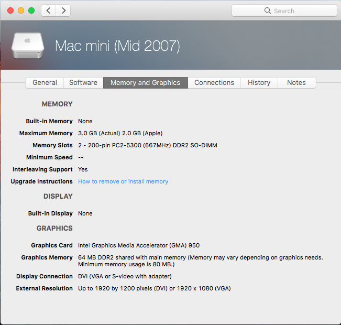Image resolution: width=341 pixels, height=325 pixels.
Task: Select the 'Maximum Memory' label
Action: click(46, 133)
